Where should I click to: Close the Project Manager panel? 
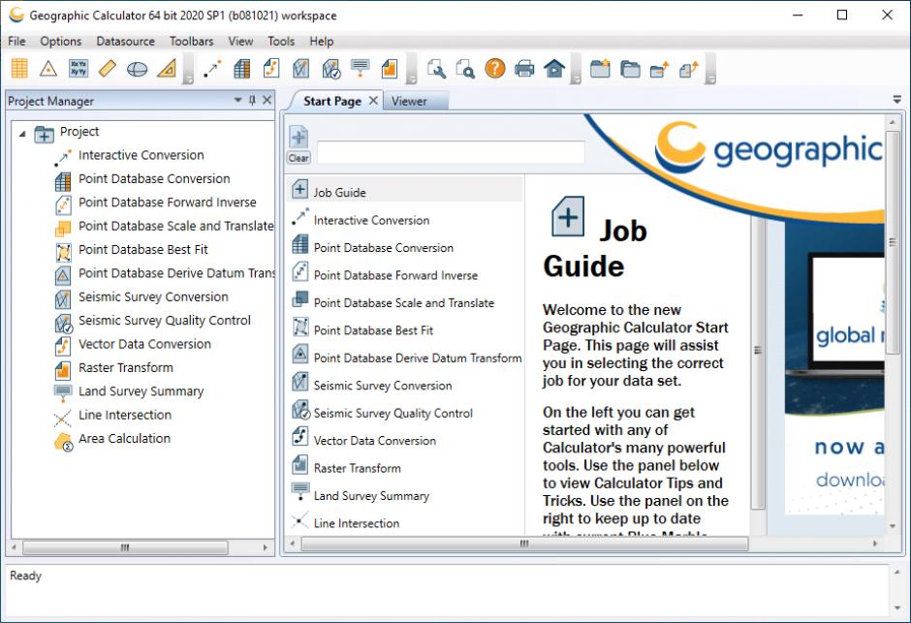coord(267,100)
